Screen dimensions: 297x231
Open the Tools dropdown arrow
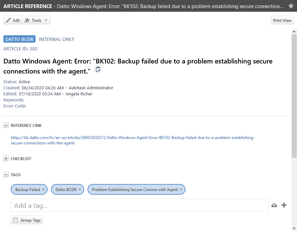click(46, 20)
